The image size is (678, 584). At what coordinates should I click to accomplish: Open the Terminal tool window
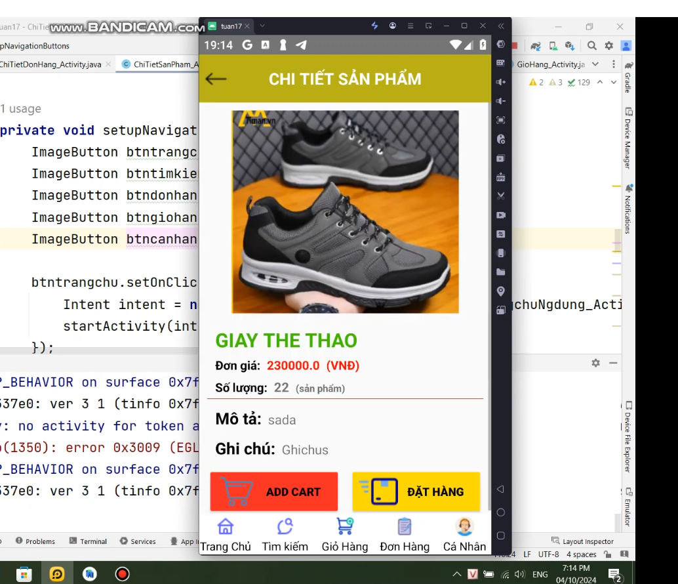(89, 541)
